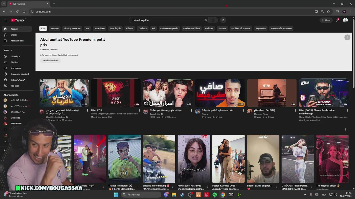Open the Premium ad options menu
The width and height of the screenshot is (355, 199).
347,37
